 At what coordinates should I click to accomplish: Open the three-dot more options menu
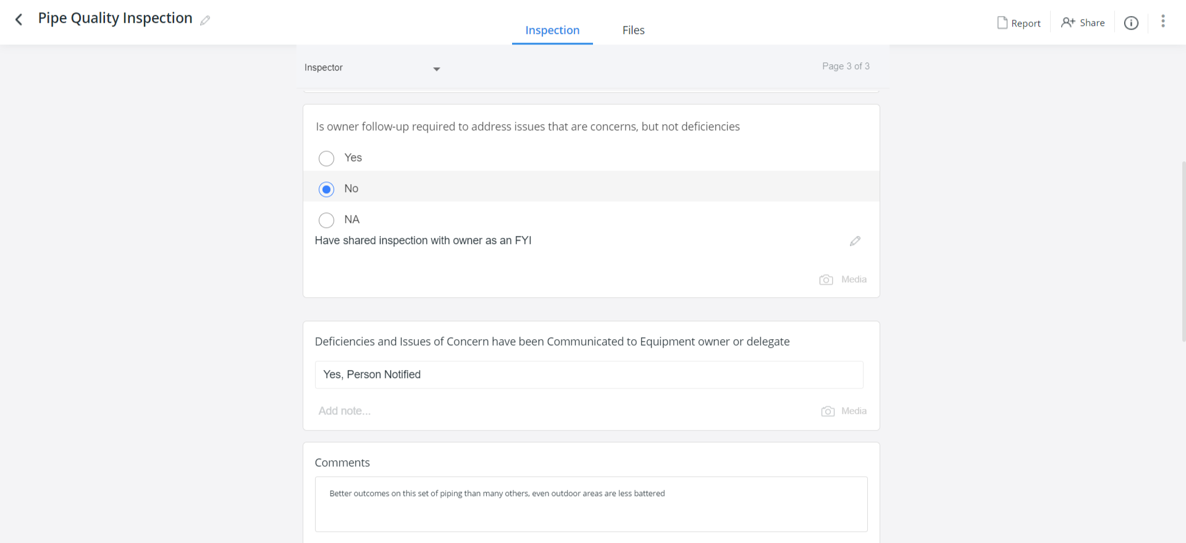pyautogui.click(x=1163, y=22)
